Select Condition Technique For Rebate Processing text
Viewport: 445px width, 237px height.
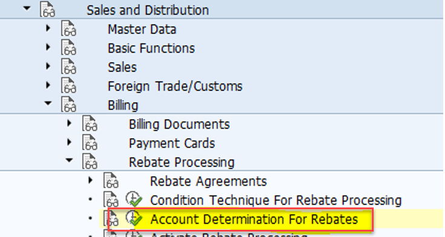(x=276, y=200)
